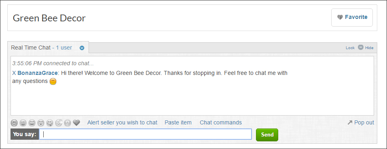Image resolution: width=387 pixels, height=149 pixels.
Task: Insert the big grin laughing emoticon
Action: coord(32,122)
